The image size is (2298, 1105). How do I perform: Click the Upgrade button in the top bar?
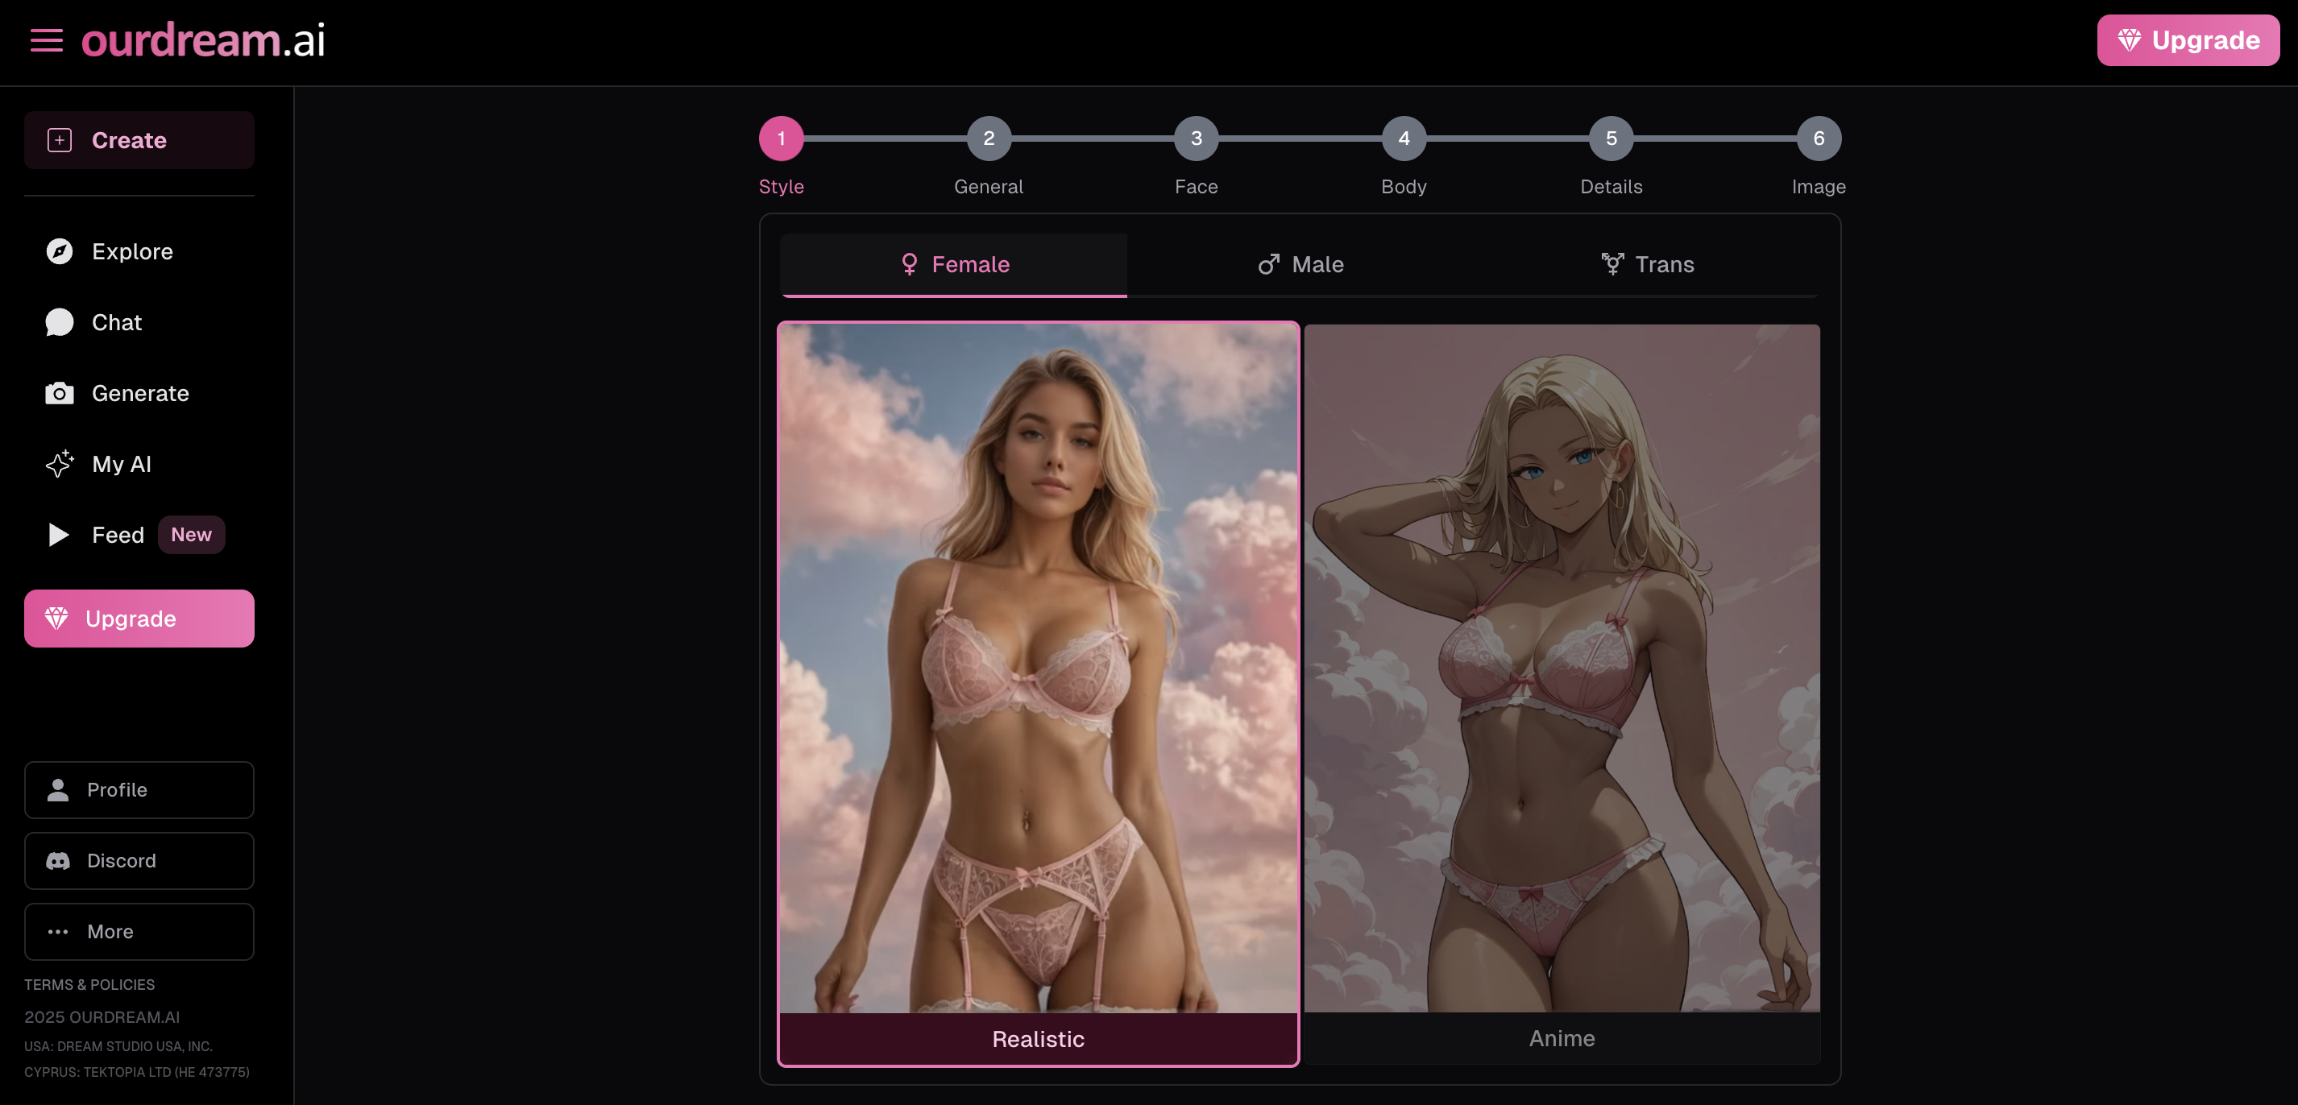(x=2188, y=39)
